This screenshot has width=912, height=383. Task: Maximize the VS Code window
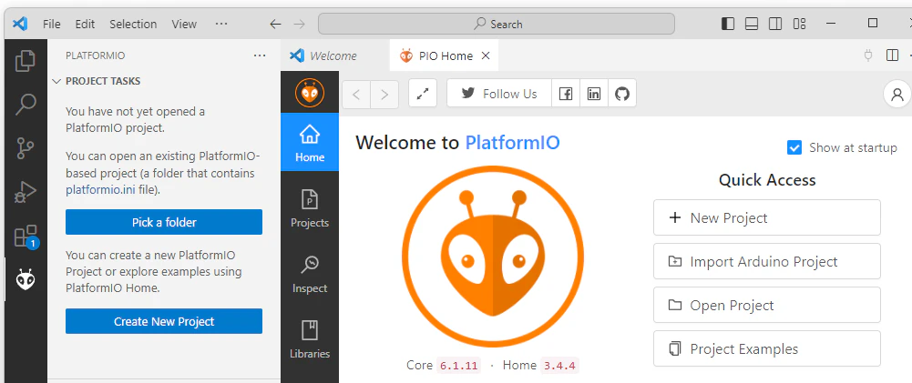(x=873, y=23)
